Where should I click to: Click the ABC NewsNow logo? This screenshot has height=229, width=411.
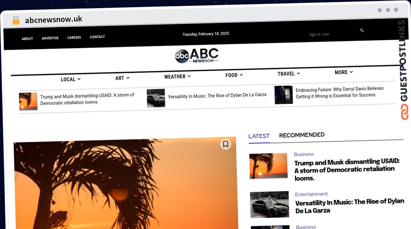(196, 55)
